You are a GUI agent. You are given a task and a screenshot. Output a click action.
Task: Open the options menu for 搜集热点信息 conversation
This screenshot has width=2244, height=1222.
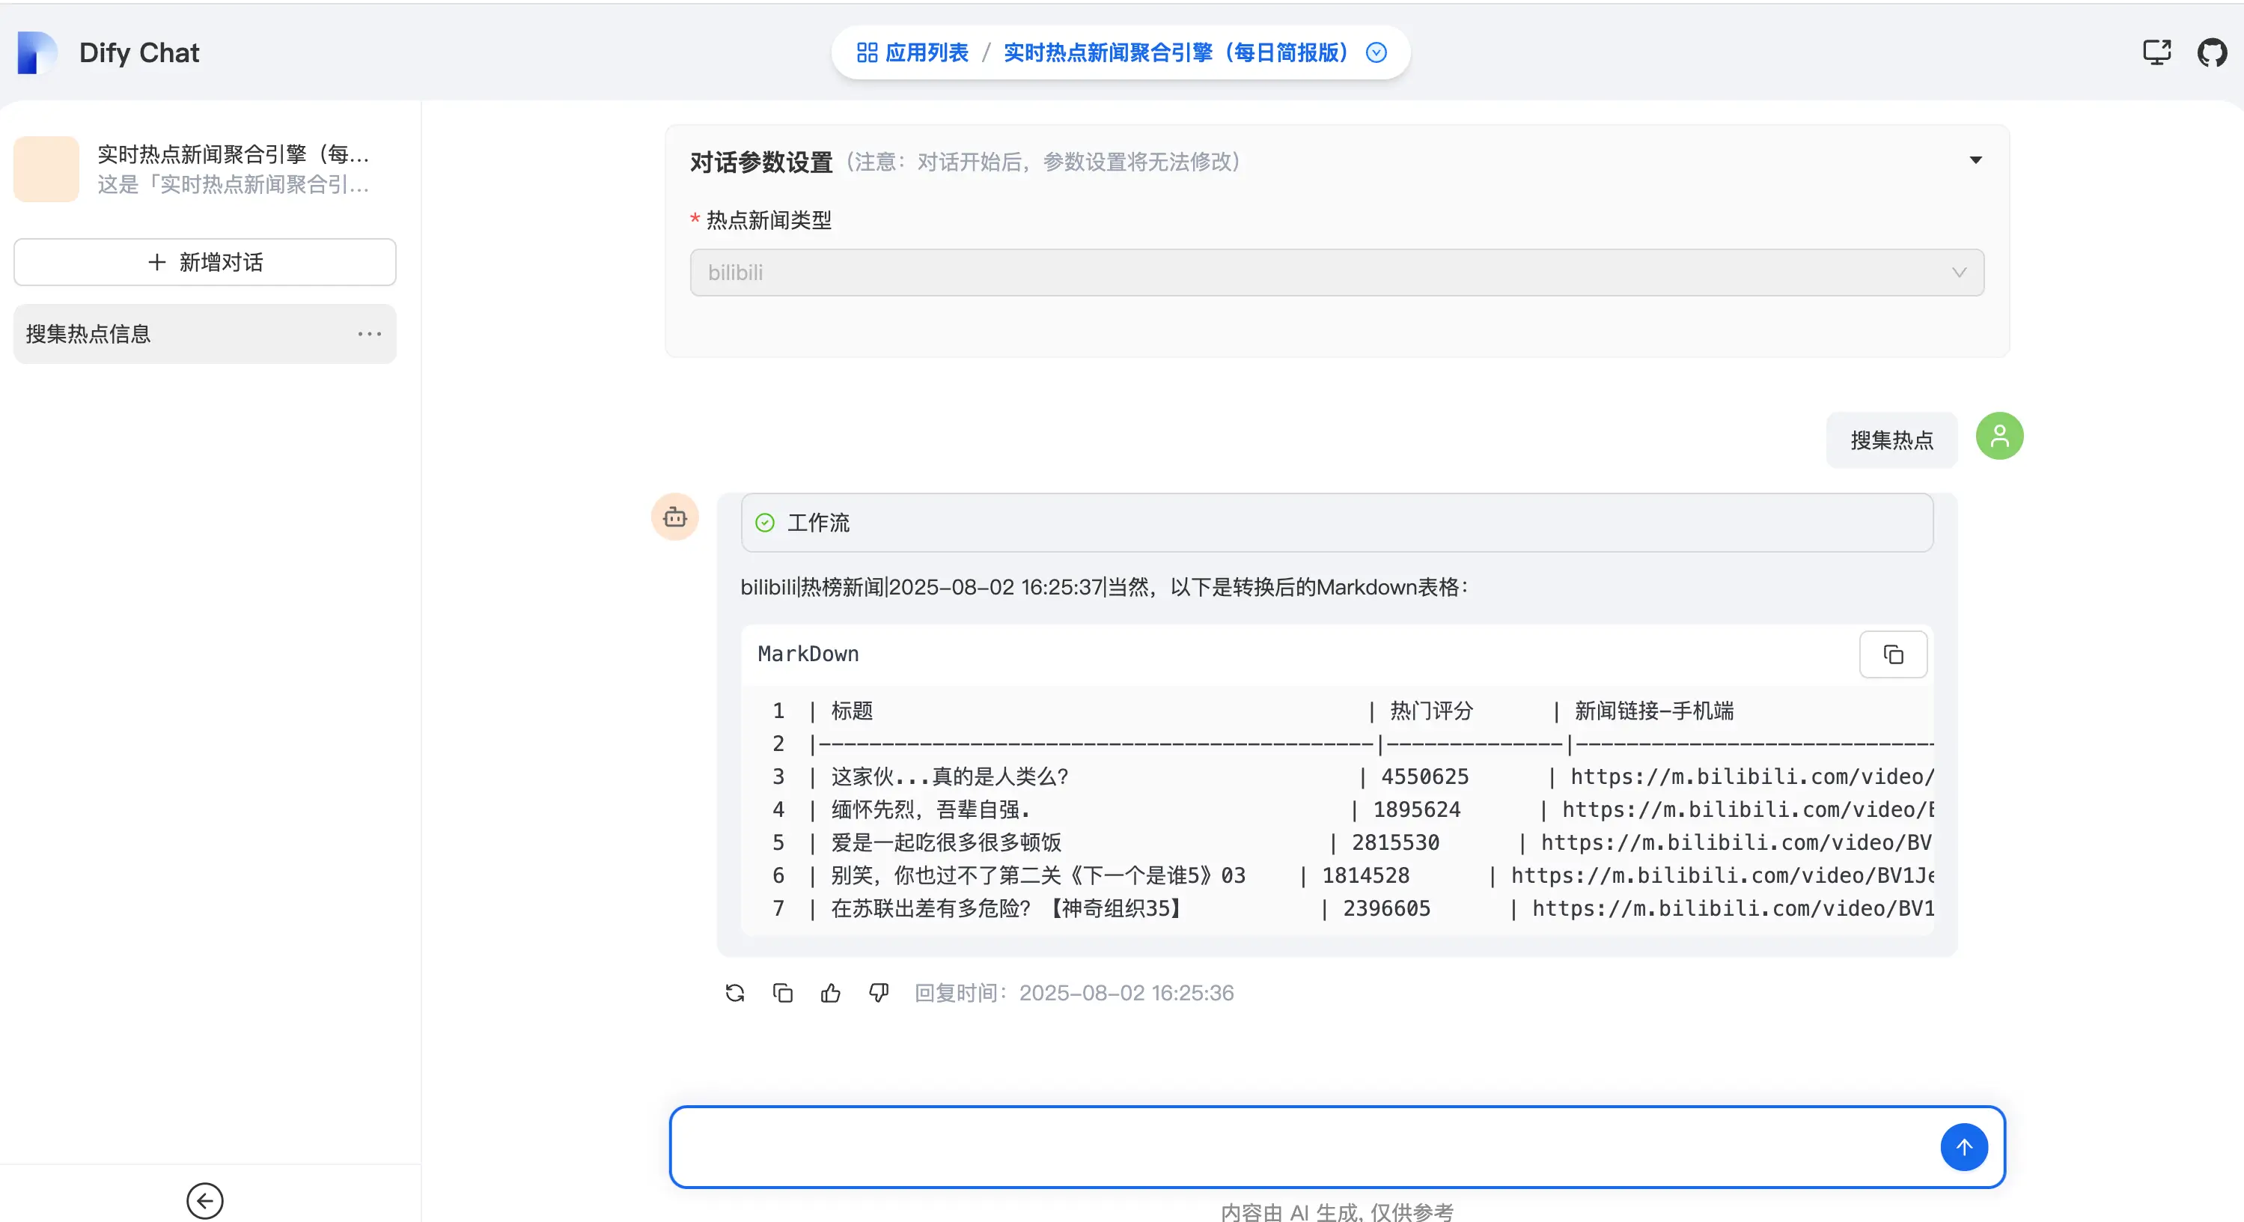pos(369,334)
